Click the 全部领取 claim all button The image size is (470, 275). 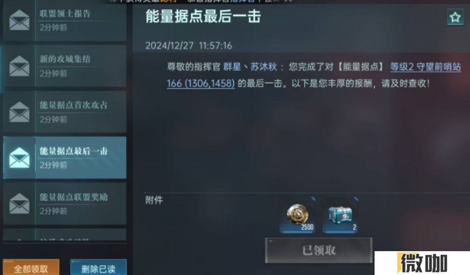tap(31, 267)
